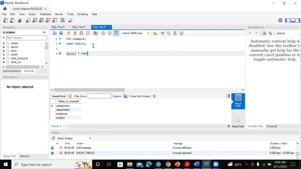Export recordset to external file icon
The height and width of the screenshot is (169, 301).
[x=125, y=96]
